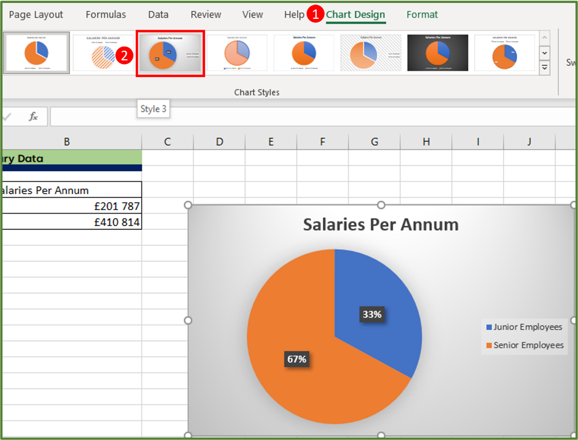Apply the first chart style in the gallery
The height and width of the screenshot is (440, 578).
36,53
